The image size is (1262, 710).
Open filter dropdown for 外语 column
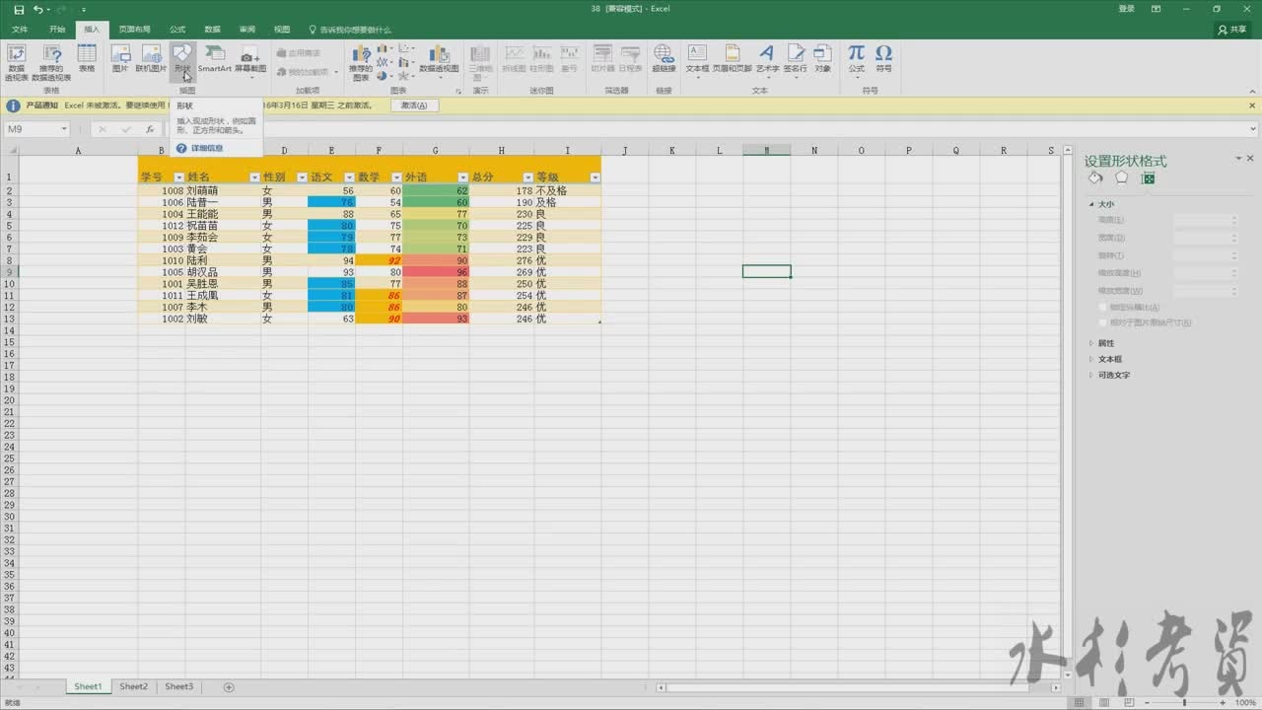(x=462, y=177)
